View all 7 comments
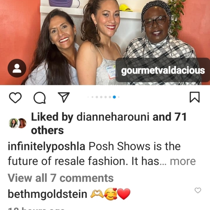Screen dimensions: 210x210 click(x=61, y=178)
